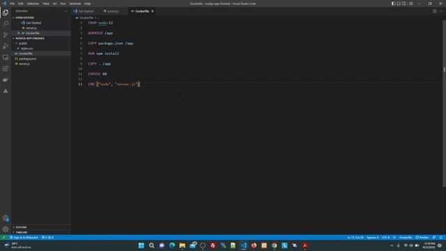Open the Remote Explorer view
Image resolution: width=446 pixels, height=251 pixels.
pyautogui.click(x=6, y=57)
